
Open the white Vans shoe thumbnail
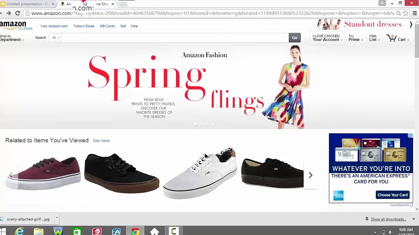(200, 173)
